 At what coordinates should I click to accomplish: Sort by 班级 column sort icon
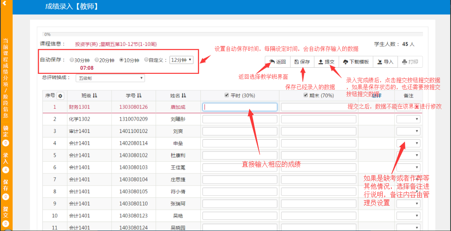[95, 96]
